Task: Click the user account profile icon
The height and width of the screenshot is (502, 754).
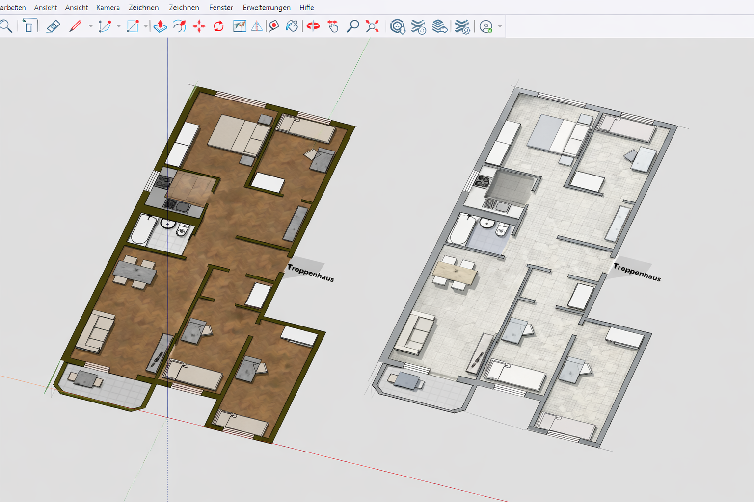Action: click(x=486, y=26)
